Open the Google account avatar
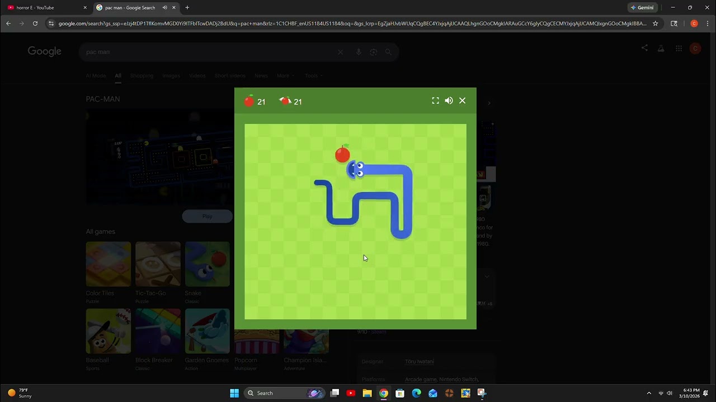Viewport: 716px width, 402px height. (x=695, y=49)
